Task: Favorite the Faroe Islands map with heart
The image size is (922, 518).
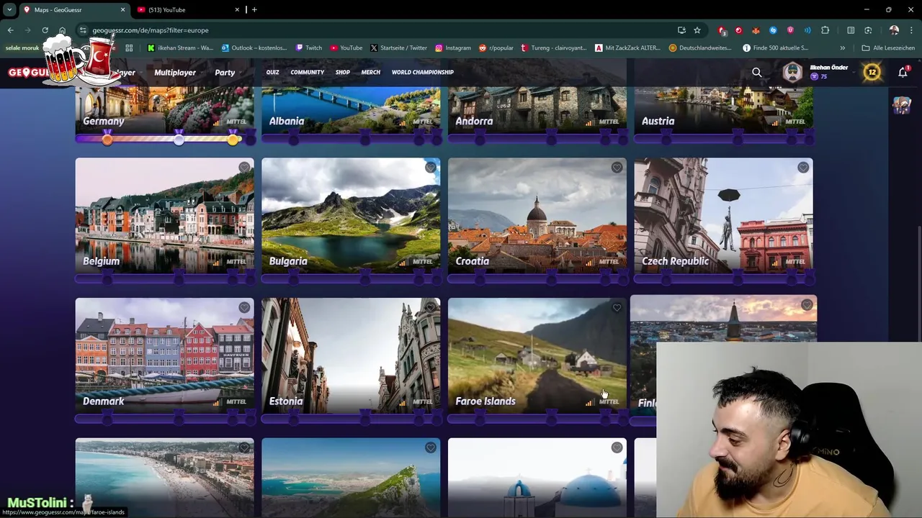Action: (617, 308)
